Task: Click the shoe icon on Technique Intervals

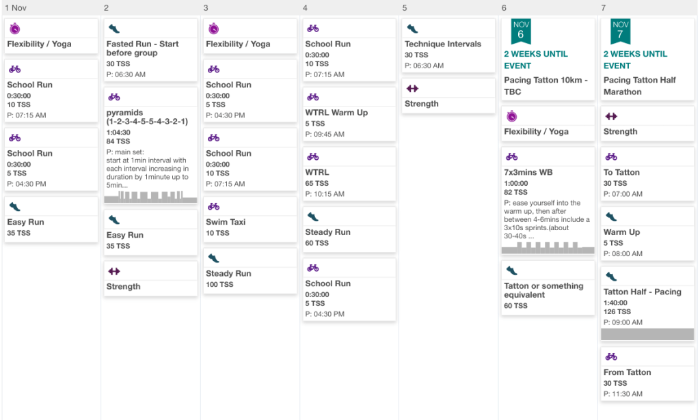Action: tap(413, 27)
